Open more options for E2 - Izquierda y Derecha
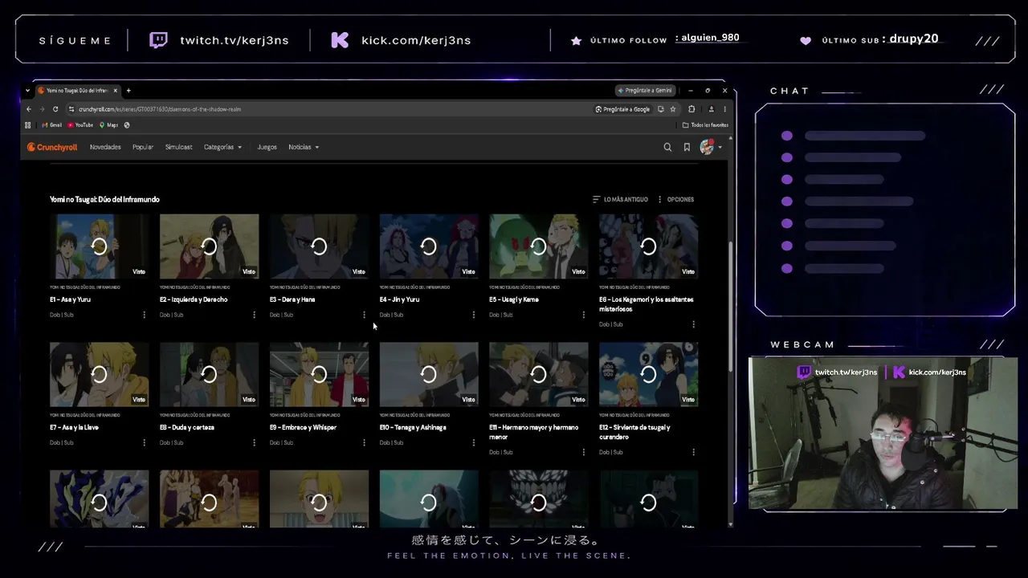The height and width of the screenshot is (578, 1028). (x=255, y=315)
